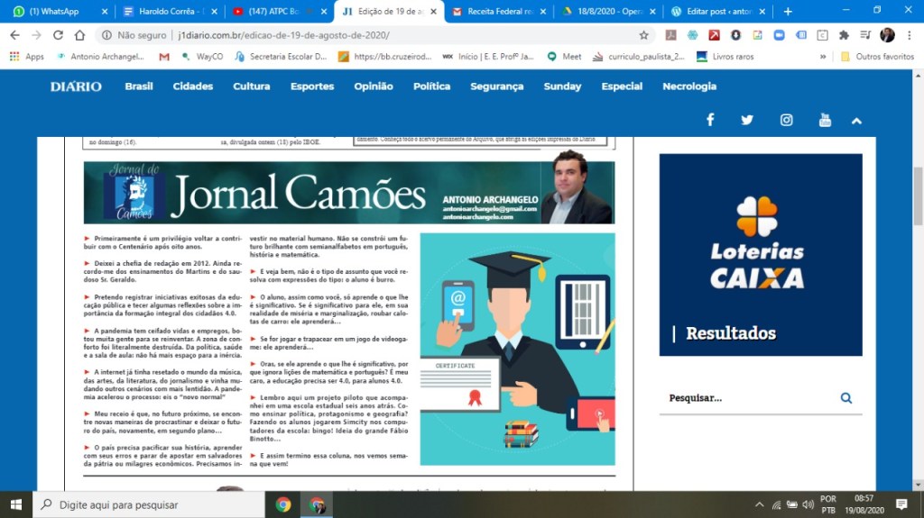924x518 pixels.
Task: Select Esportes in the navigation bar
Action: point(312,86)
